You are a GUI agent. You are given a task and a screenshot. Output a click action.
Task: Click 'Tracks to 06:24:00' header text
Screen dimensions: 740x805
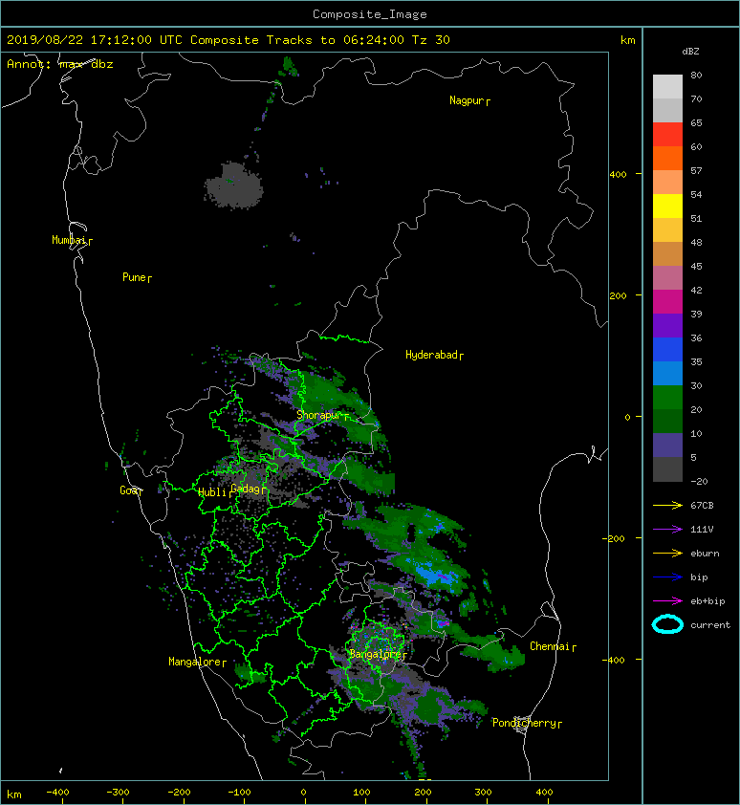point(336,40)
